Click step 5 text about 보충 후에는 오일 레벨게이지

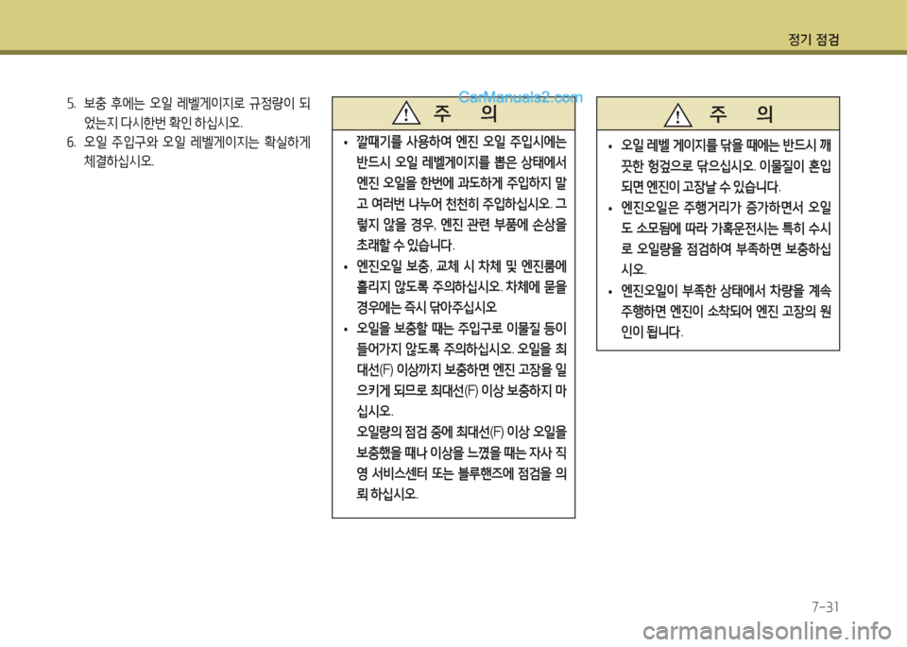coord(189,113)
